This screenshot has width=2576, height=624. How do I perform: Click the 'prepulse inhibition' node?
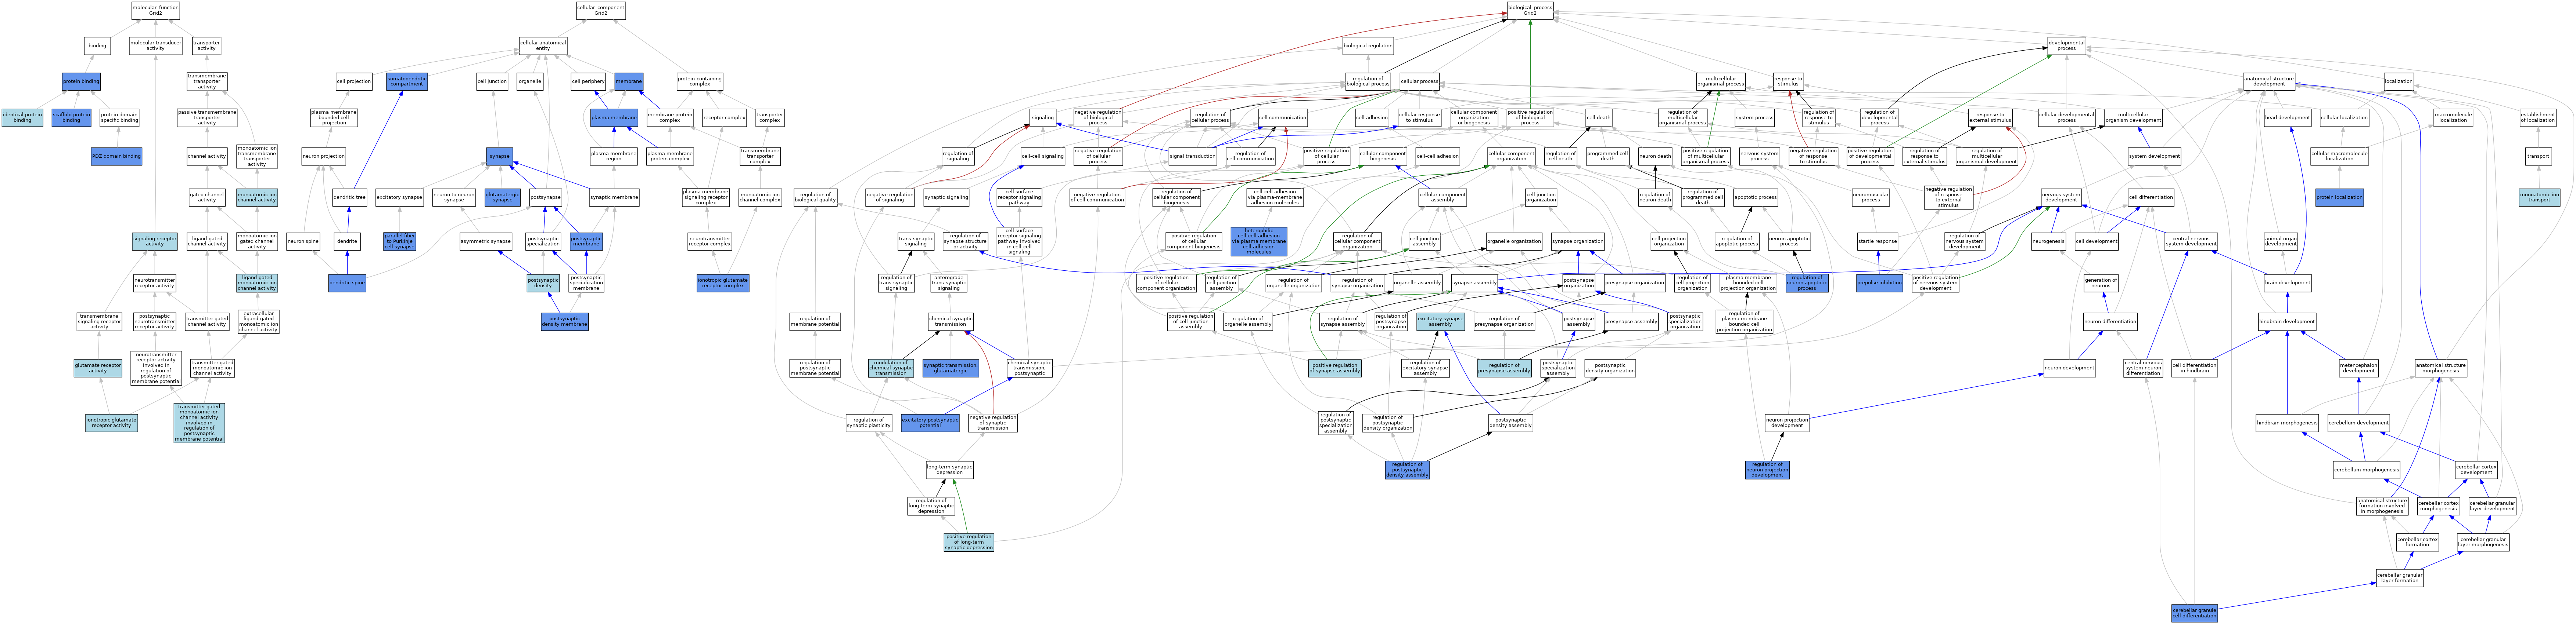click(x=1879, y=284)
